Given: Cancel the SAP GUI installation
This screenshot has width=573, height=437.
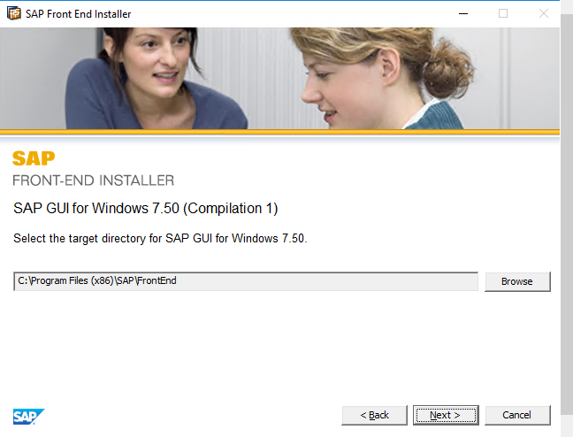Looking at the screenshot, I should 517,415.
